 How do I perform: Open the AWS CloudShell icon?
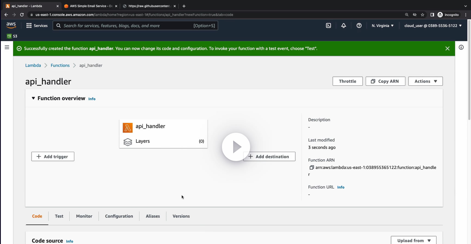coord(328,26)
